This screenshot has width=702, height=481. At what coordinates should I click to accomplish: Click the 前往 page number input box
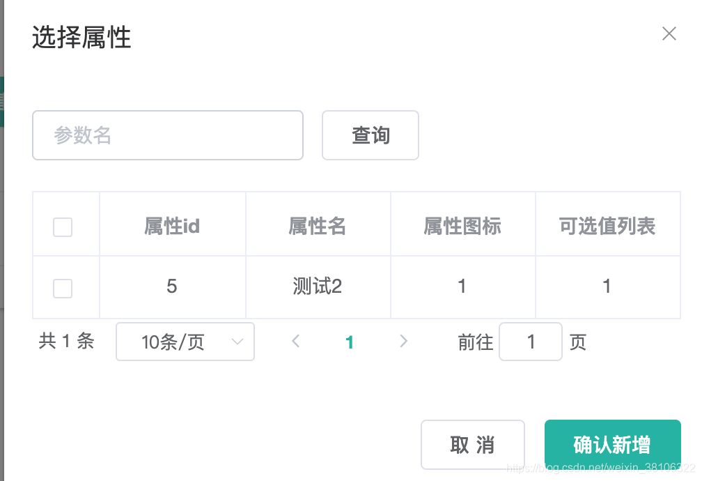pyautogui.click(x=531, y=342)
